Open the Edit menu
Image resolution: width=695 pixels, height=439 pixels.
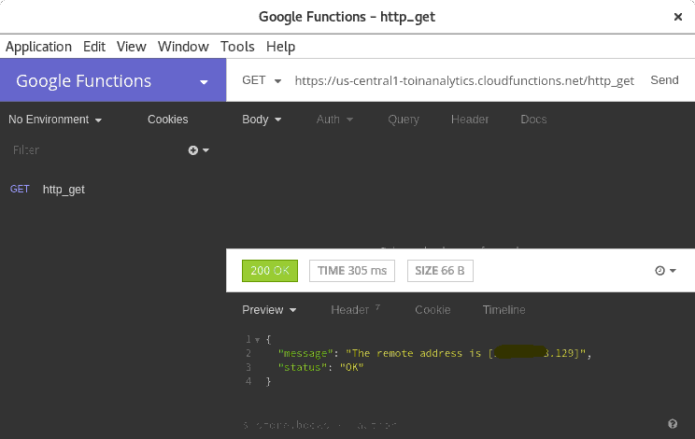point(94,47)
